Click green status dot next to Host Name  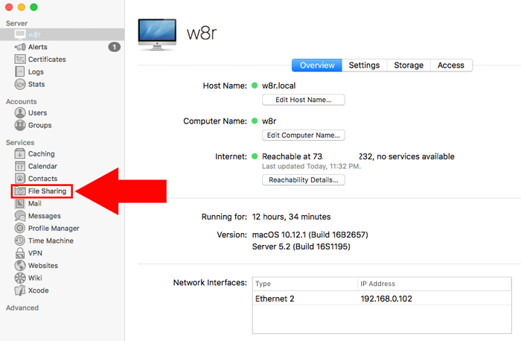click(255, 86)
